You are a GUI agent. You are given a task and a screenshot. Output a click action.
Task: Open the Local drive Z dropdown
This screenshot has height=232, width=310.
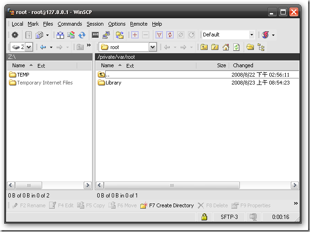29,47
